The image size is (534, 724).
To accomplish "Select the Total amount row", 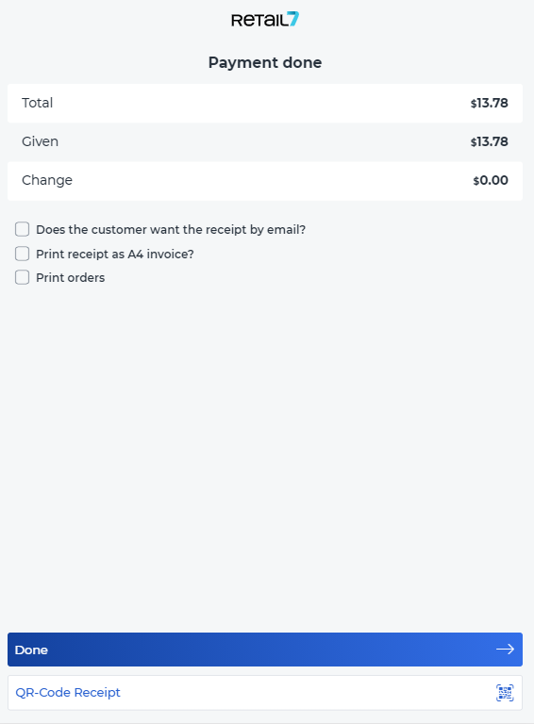I will [x=265, y=103].
